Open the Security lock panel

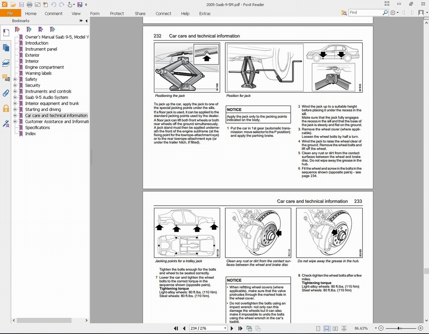click(6, 108)
